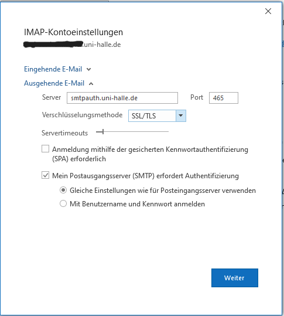Viewport: 284px width, 316px height.
Task: Click the chevron next to Eingehende E-Mail
Action: [88, 70]
